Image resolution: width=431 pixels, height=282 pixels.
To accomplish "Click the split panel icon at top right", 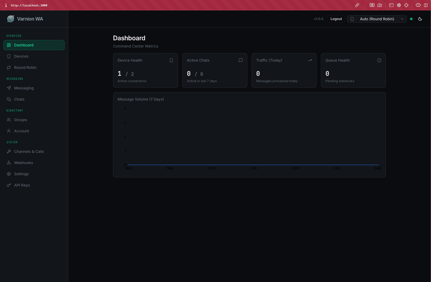I will click(426, 5).
